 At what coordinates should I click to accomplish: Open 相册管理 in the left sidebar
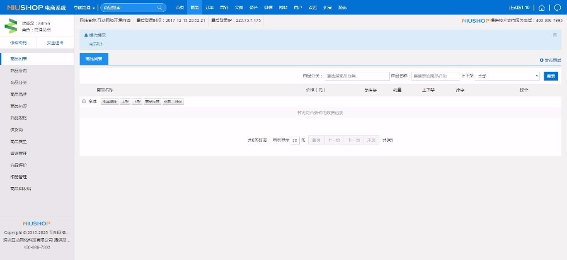point(37,177)
